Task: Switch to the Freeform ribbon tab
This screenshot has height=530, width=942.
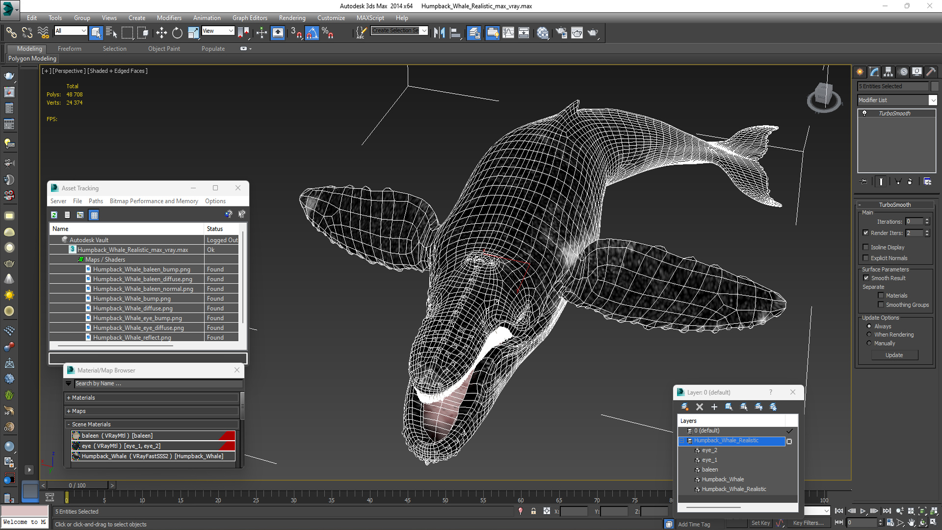Action: [70, 49]
